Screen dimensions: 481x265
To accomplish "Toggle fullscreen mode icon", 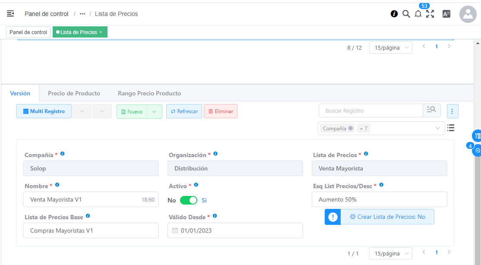I will (430, 14).
